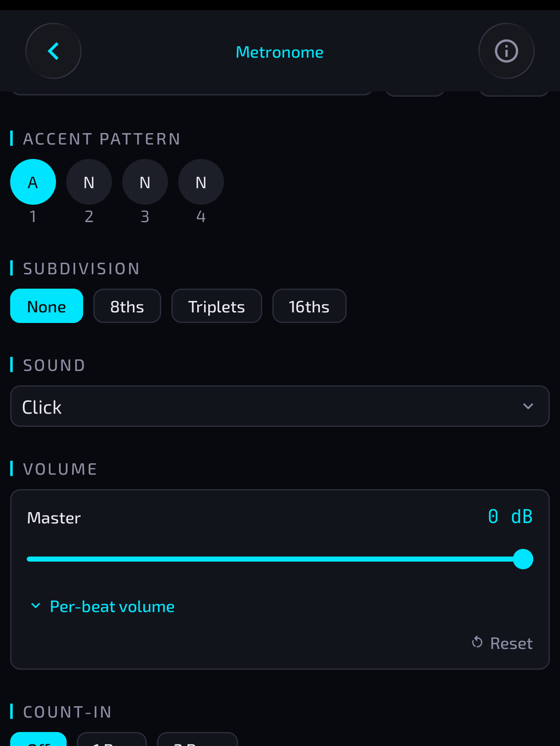Open the info panel via the circled-i icon
This screenshot has height=746, width=560.
pyautogui.click(x=506, y=50)
